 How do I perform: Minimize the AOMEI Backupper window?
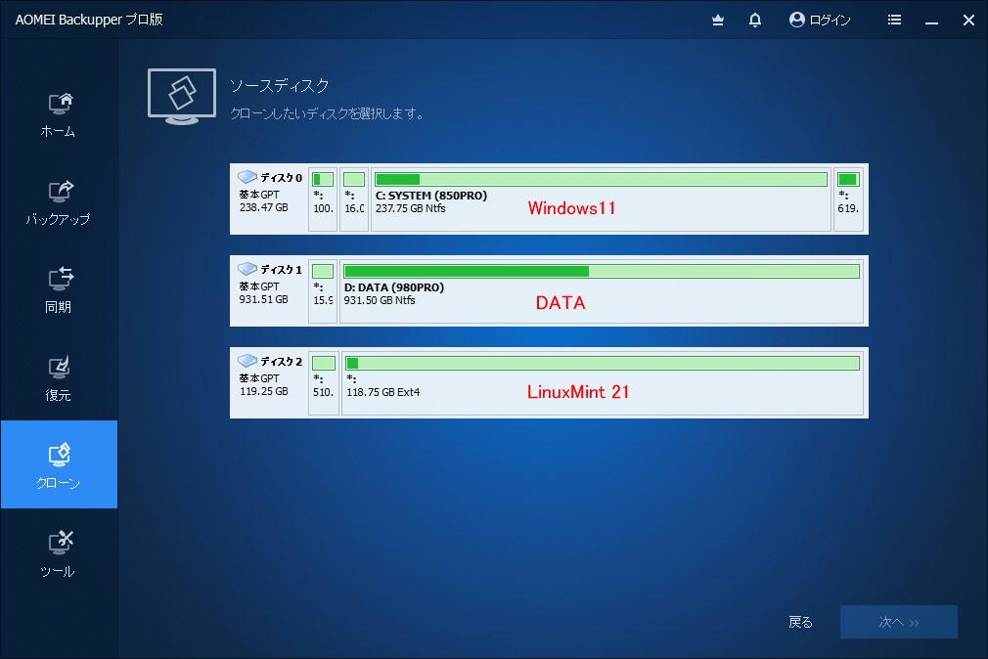tap(932, 21)
